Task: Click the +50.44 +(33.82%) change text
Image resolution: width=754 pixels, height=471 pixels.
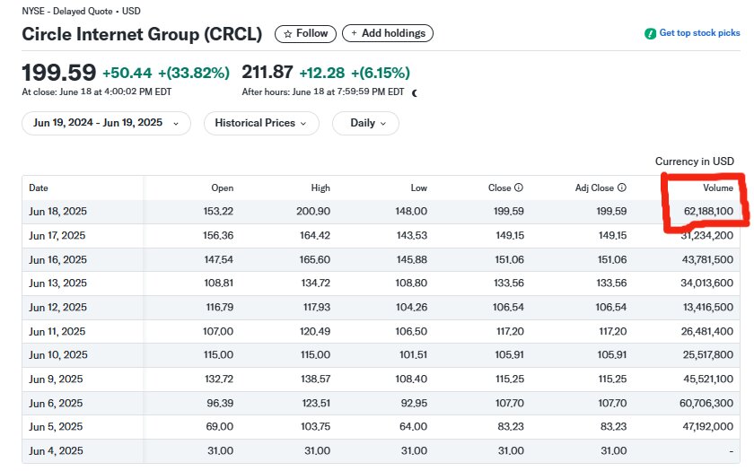Action: point(166,73)
